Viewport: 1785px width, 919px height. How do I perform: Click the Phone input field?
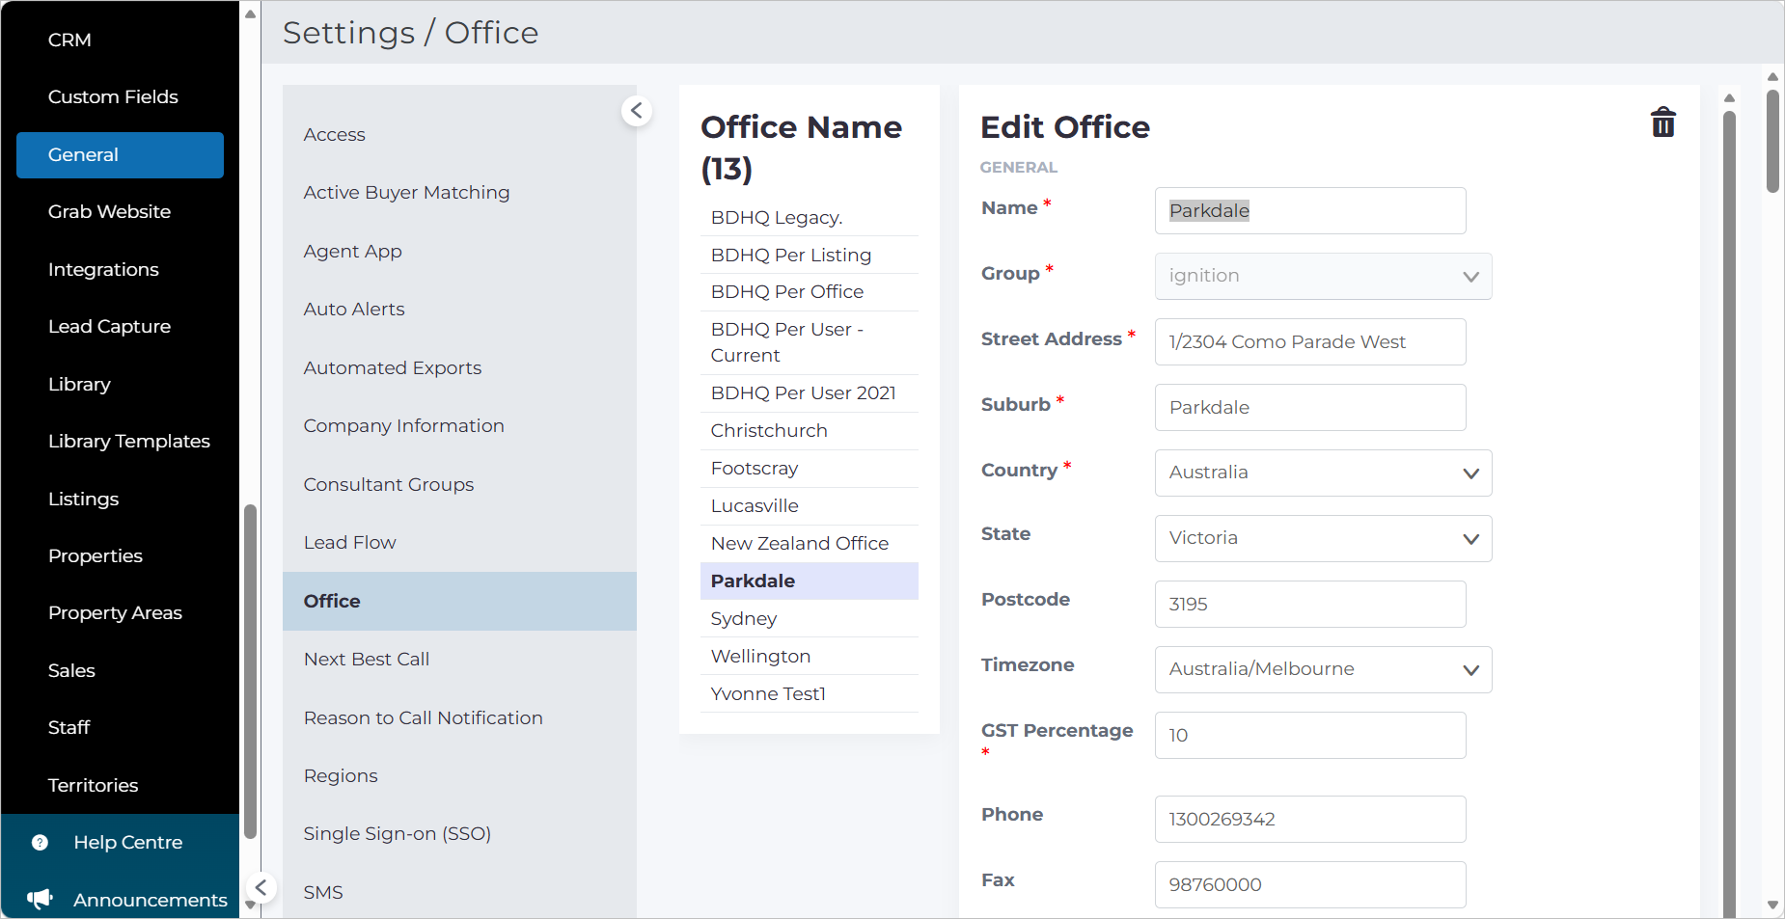click(1310, 819)
